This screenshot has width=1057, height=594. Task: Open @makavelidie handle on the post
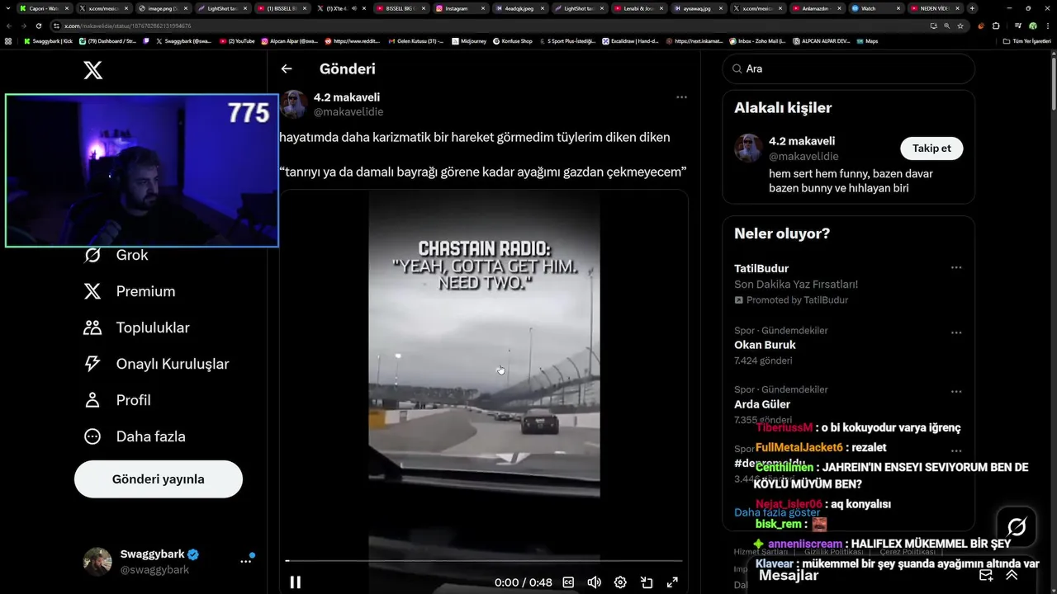348,111
